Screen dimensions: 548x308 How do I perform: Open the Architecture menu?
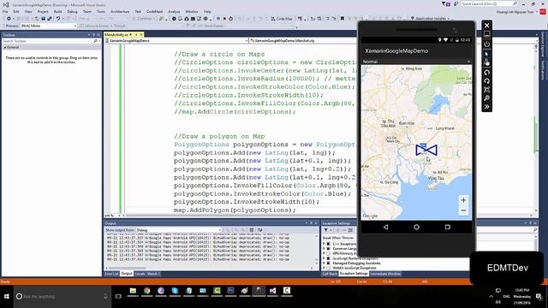120,11
